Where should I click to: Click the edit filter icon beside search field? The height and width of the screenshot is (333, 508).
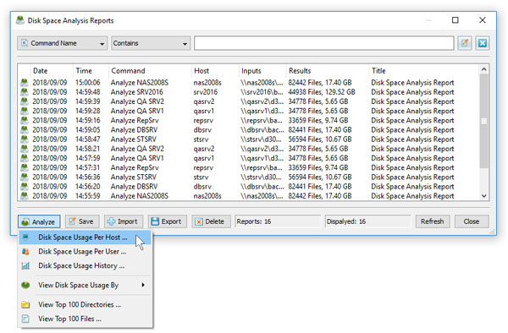coord(465,43)
